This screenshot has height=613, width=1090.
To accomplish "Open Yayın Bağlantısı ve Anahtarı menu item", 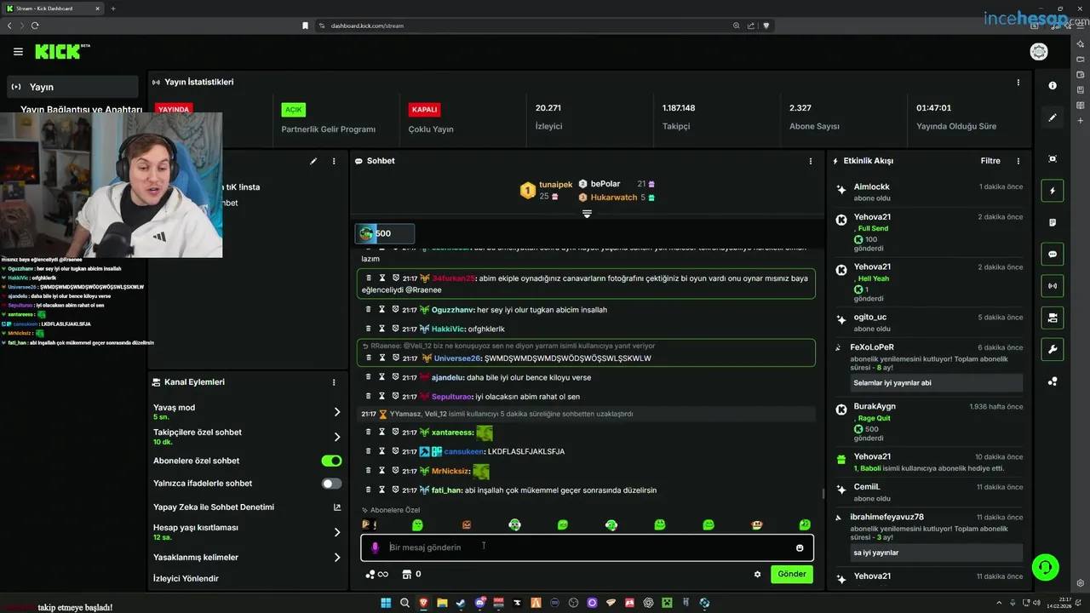I will point(81,109).
